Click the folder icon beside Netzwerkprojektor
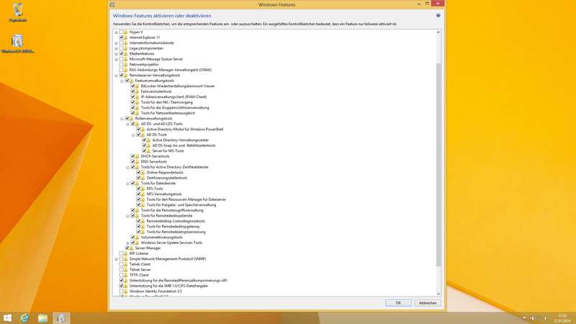The image size is (576, 324). [x=125, y=64]
